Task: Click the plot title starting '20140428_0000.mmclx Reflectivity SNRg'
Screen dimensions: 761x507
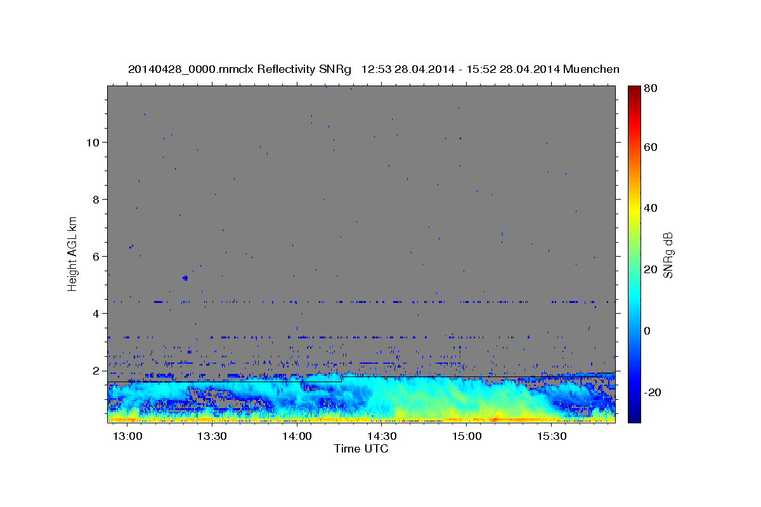Action: tap(374, 69)
